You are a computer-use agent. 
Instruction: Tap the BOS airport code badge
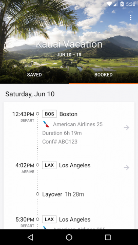49,114
